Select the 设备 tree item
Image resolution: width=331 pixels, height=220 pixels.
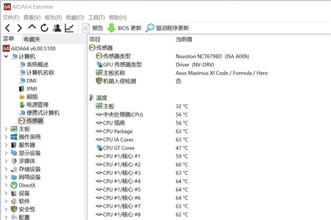point(24,193)
